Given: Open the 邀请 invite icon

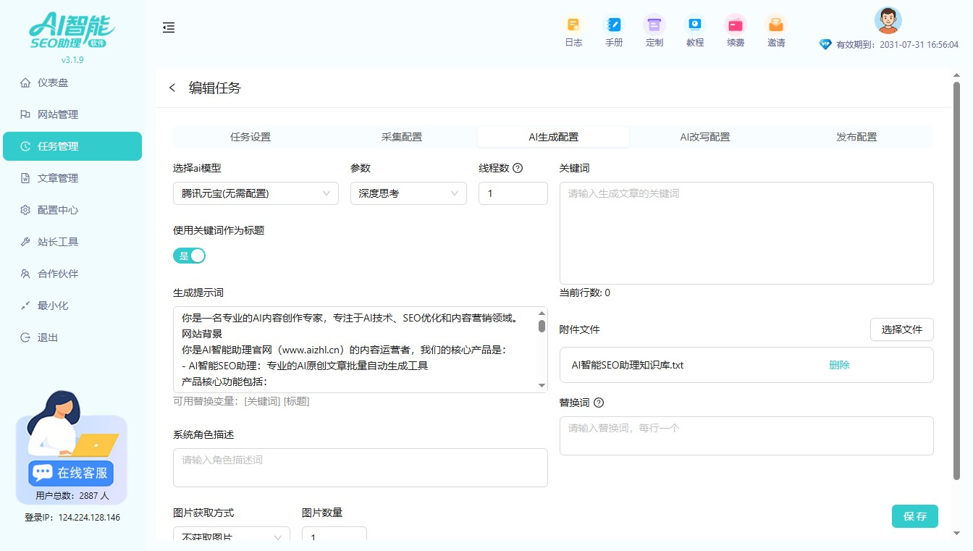Looking at the screenshot, I should 775,31.
